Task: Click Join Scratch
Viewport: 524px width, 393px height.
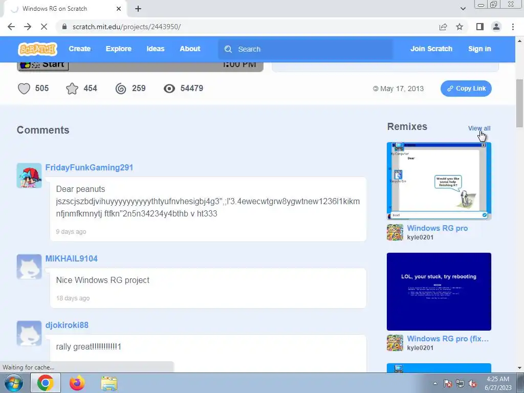Action: [431, 49]
